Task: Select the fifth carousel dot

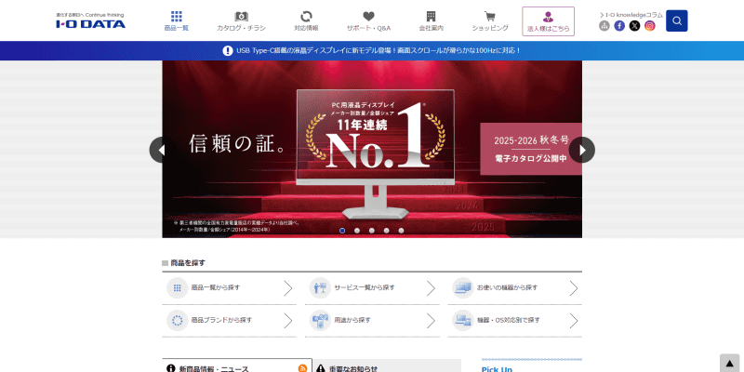Action: tap(401, 231)
